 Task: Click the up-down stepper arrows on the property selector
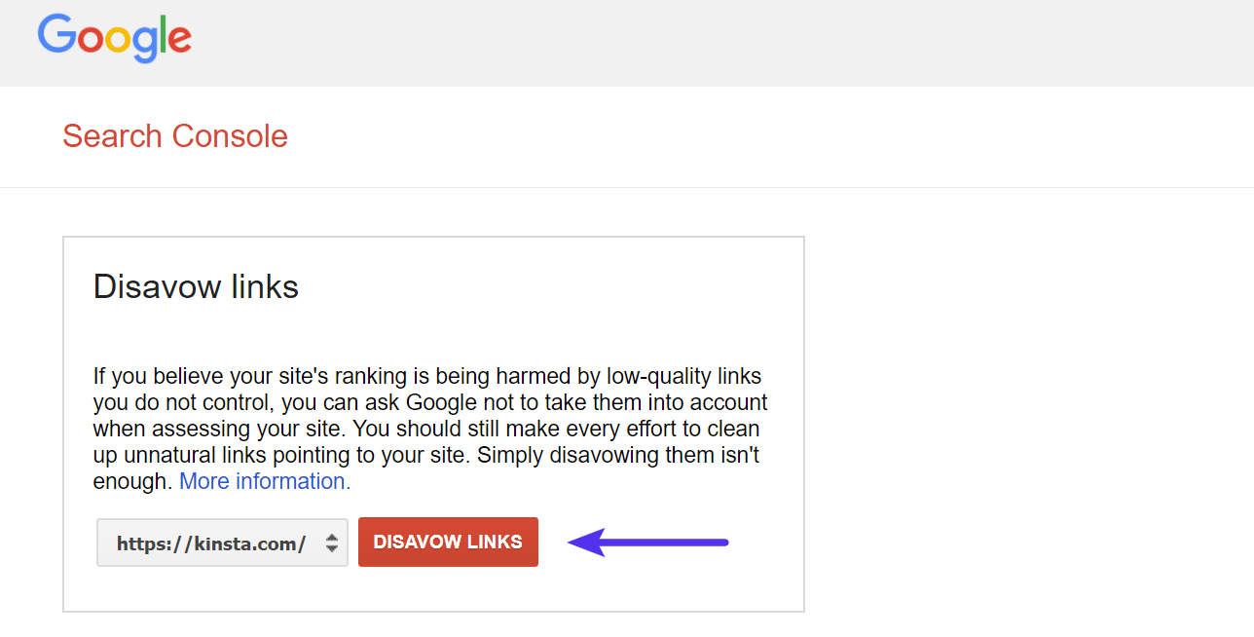click(333, 543)
